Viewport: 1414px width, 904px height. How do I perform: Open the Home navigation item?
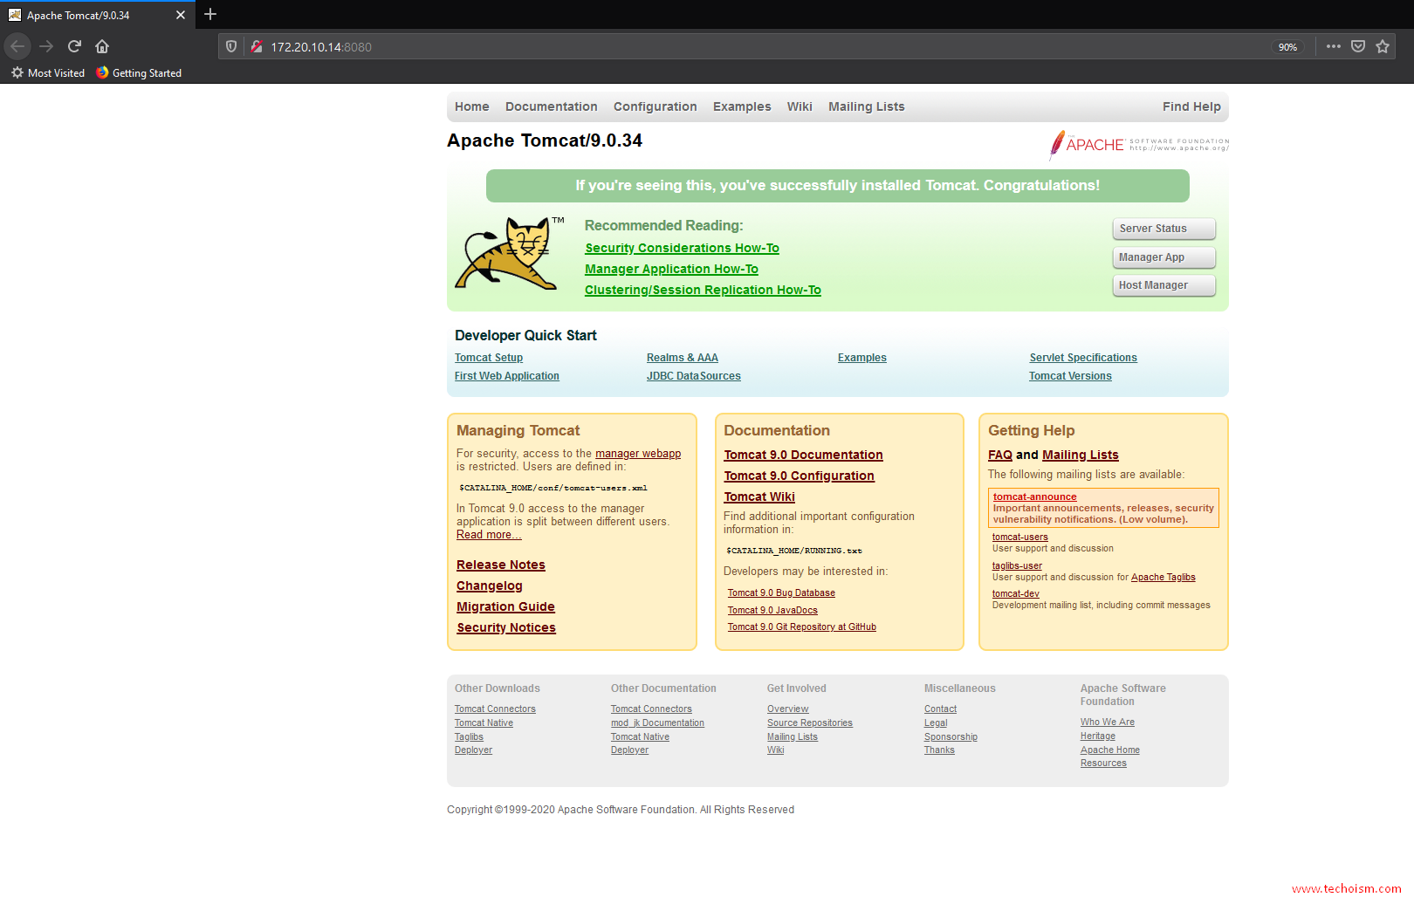[472, 106]
